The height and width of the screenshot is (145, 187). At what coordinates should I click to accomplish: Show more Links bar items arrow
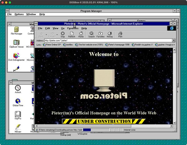coord(174,44)
